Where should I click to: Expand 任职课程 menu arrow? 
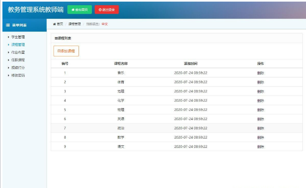(8, 60)
